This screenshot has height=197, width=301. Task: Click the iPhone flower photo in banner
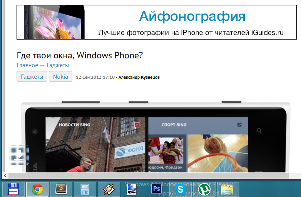55,22
